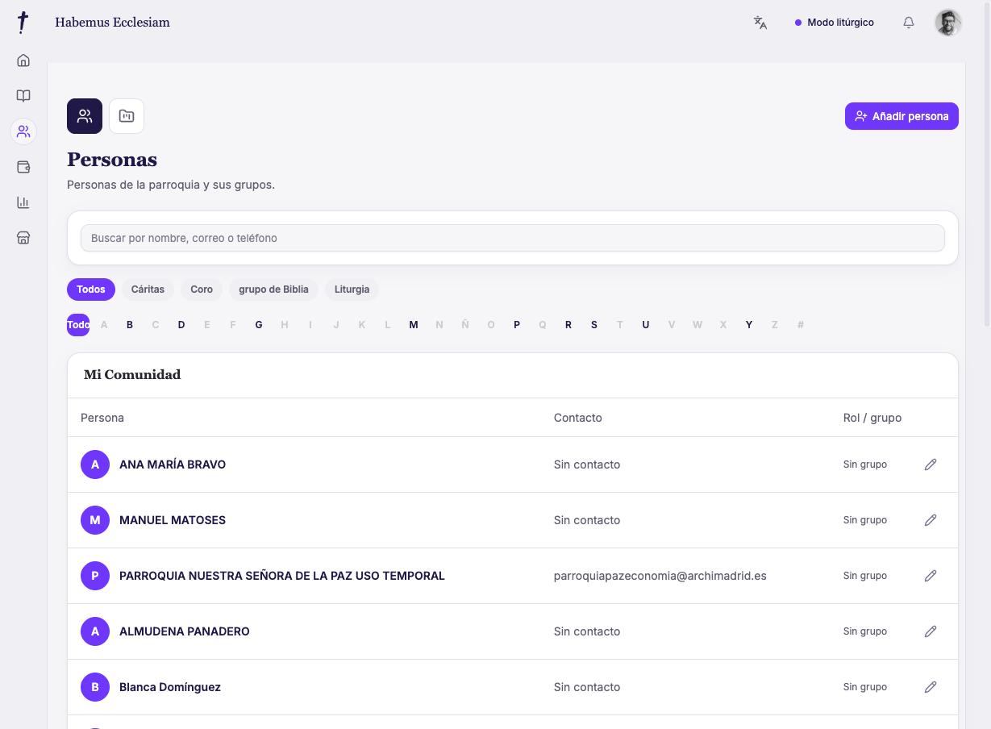Click parroquiapazeconomia@archimadrid.es email

pyautogui.click(x=660, y=576)
